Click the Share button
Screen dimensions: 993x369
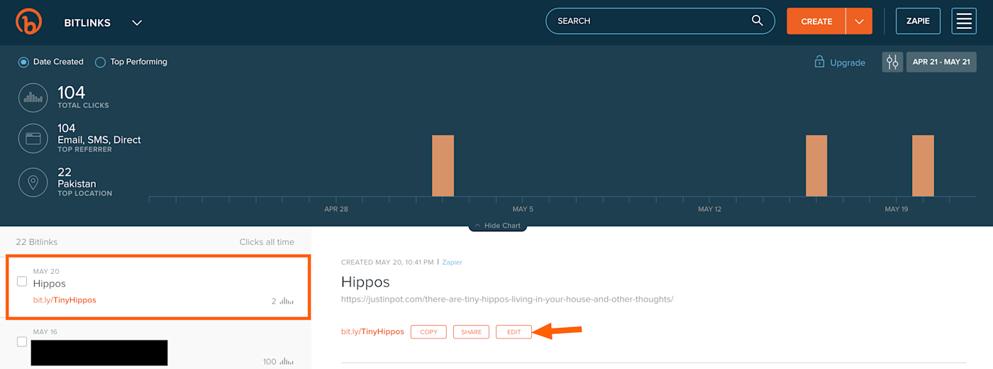pyautogui.click(x=471, y=332)
